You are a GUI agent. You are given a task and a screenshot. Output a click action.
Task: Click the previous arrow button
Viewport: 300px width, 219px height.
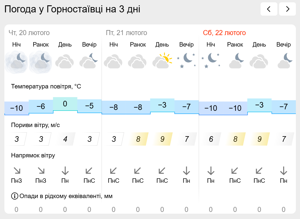[x=269, y=9]
